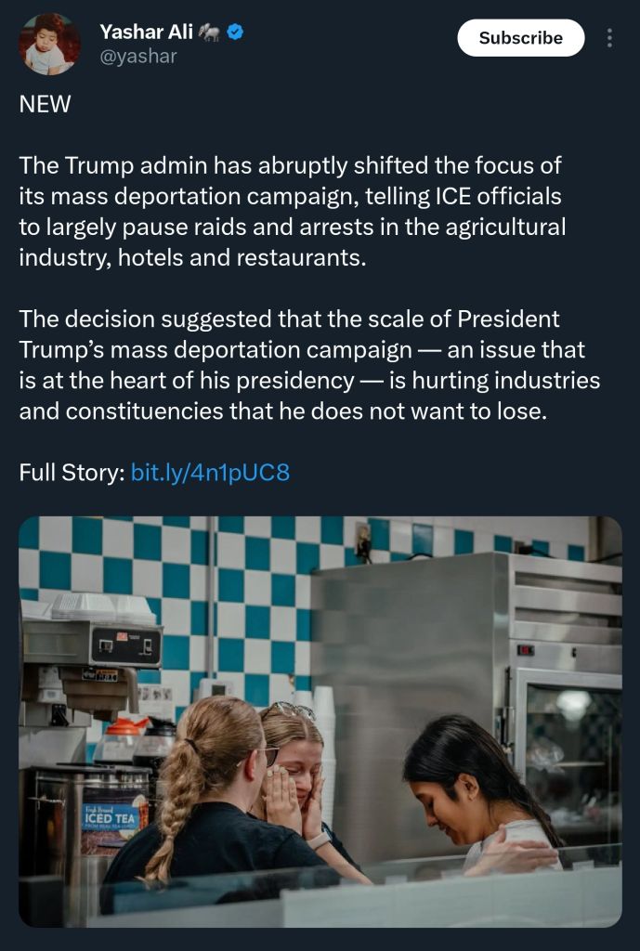
Task: Subscribe to Yashar Ali
Action: click(x=520, y=37)
